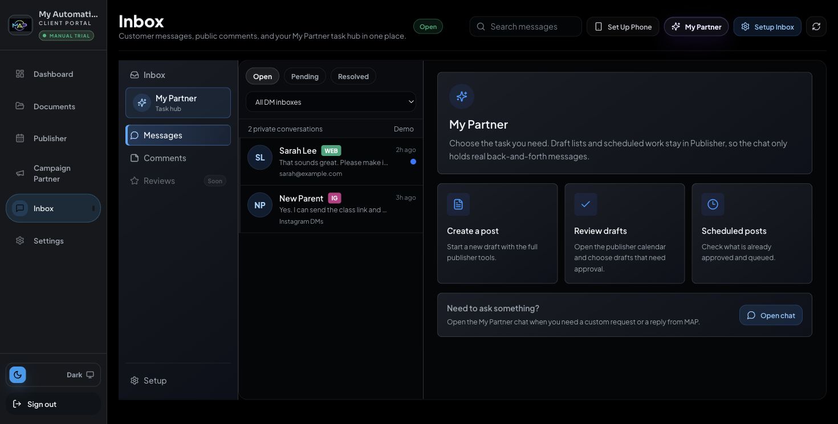Click the Instagram DMs label
Viewport: 838px width, 424px height.
(x=301, y=221)
